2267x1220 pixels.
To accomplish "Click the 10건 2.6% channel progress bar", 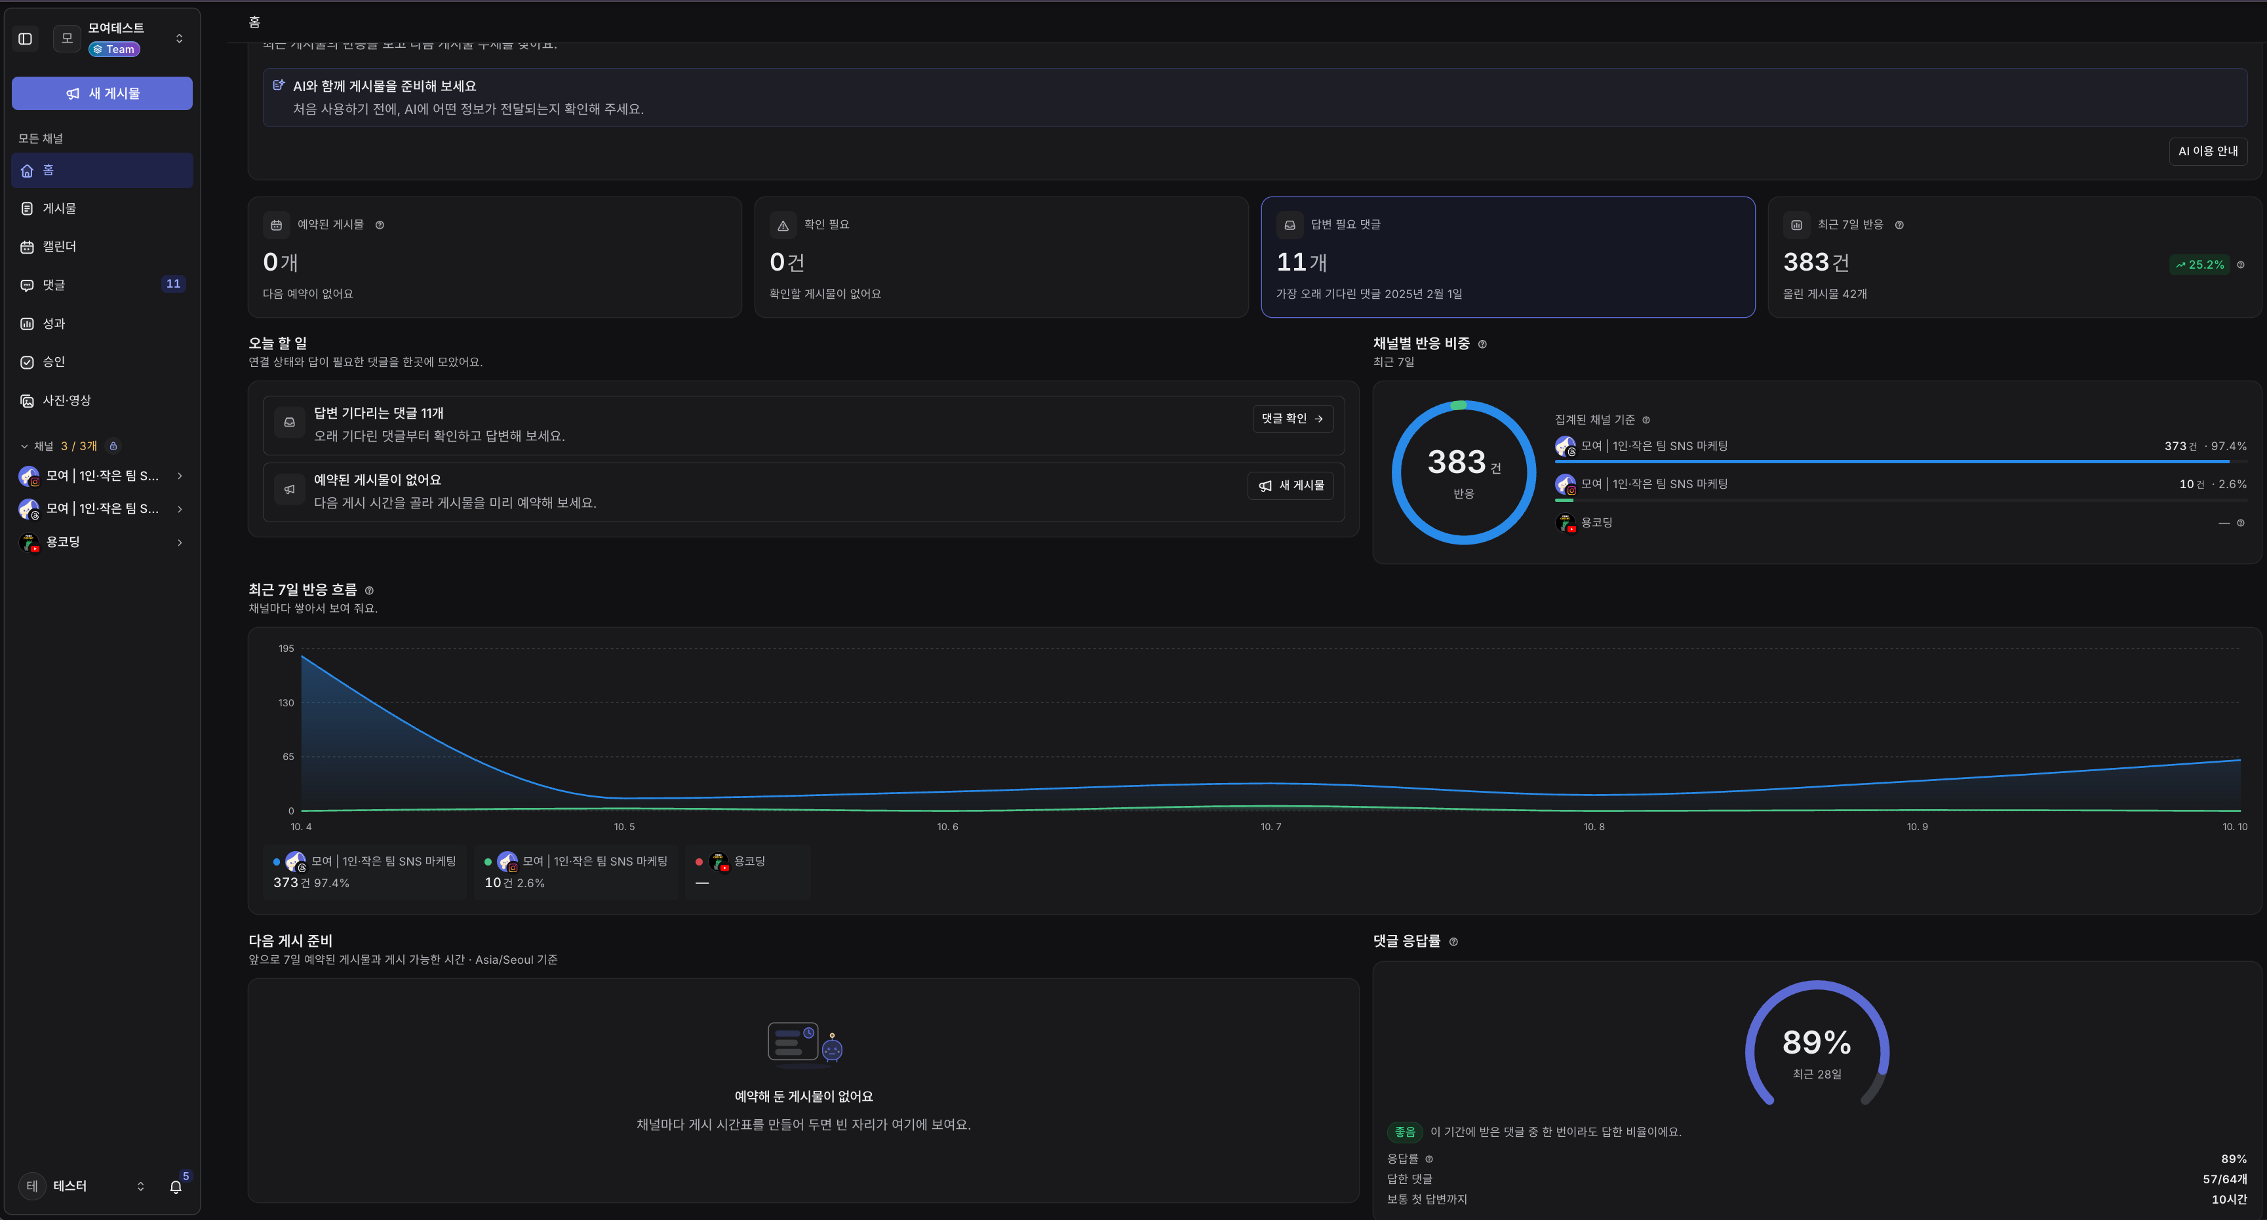I will [1900, 500].
